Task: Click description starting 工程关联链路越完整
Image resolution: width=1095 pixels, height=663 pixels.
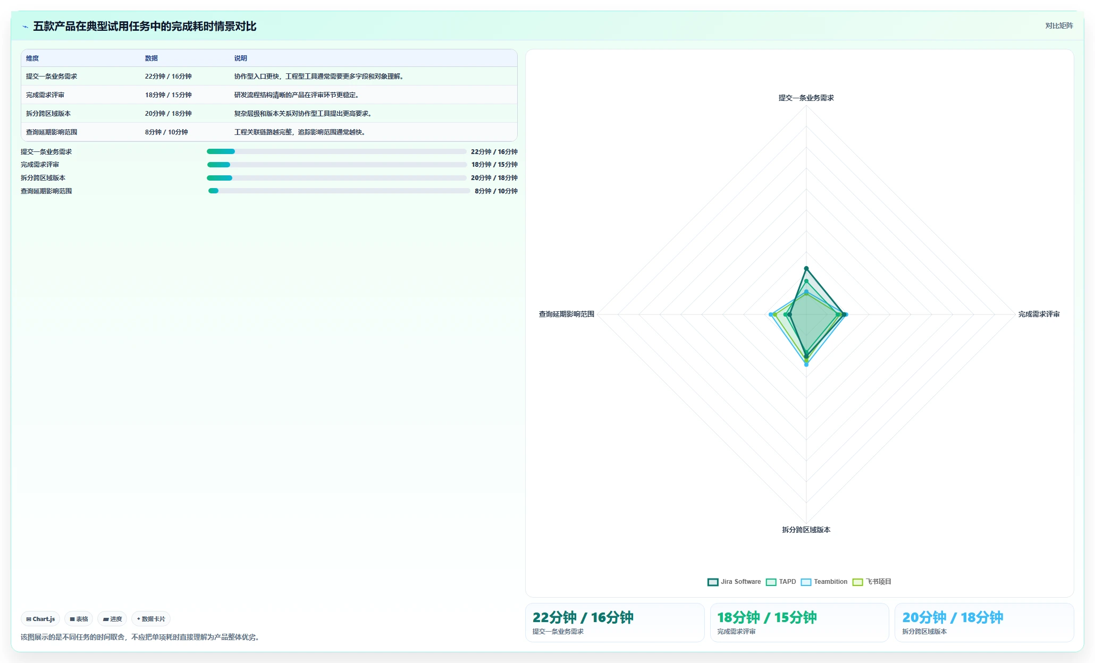Action: (x=301, y=132)
